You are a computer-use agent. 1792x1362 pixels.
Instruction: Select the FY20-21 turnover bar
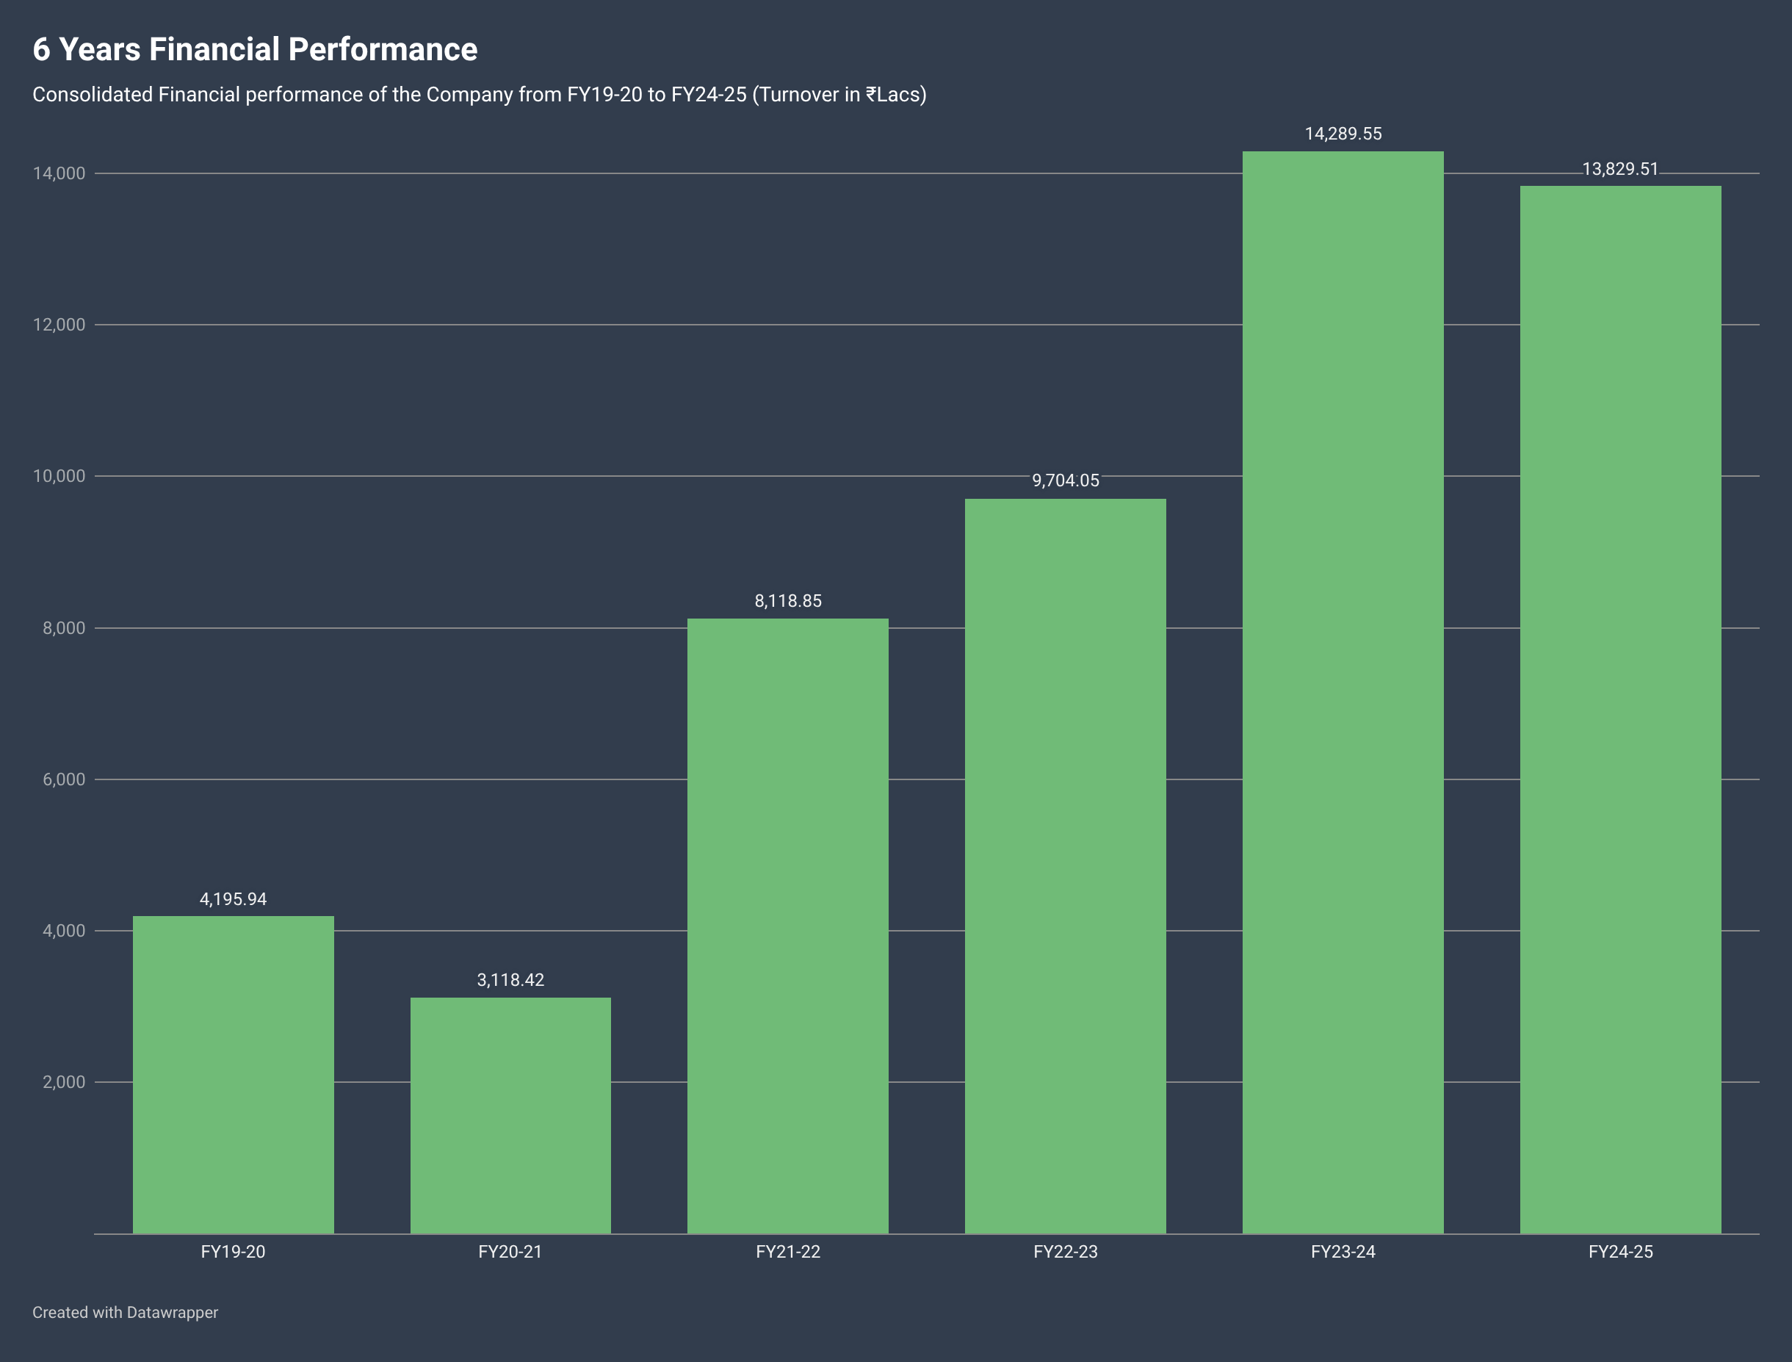coord(510,1114)
